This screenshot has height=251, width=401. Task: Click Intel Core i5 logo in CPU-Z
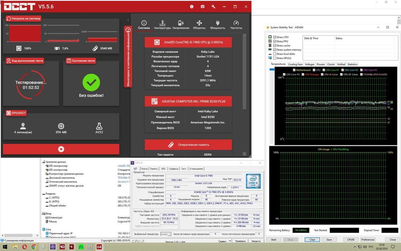253,182
